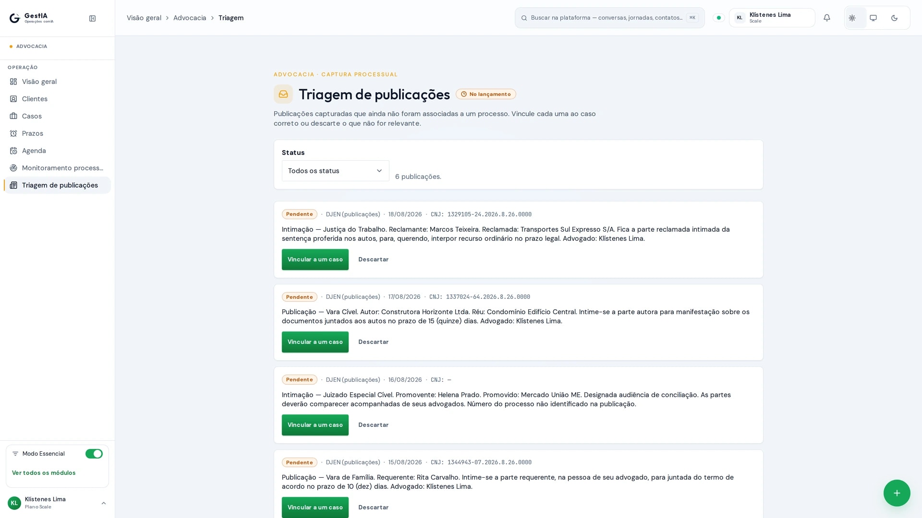922x518 pixels.
Task: Click the KL avatar in the top bar
Action: click(x=740, y=18)
